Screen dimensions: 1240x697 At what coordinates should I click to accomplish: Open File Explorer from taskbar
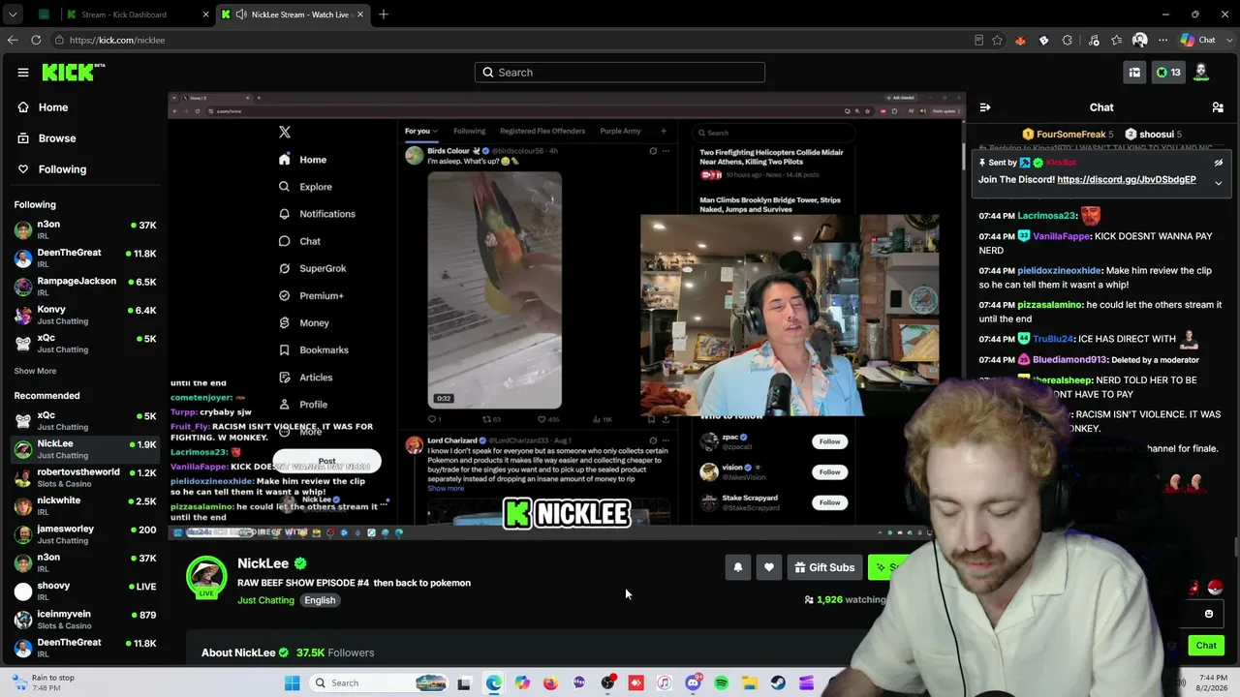tap(750, 683)
